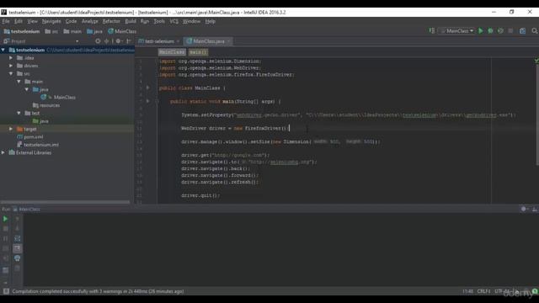
Task: Hide the Project tool window
Action: 129,41
